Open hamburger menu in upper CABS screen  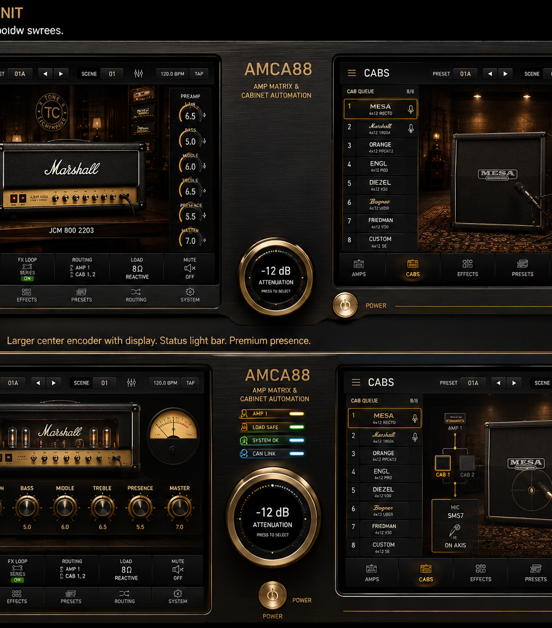click(351, 73)
